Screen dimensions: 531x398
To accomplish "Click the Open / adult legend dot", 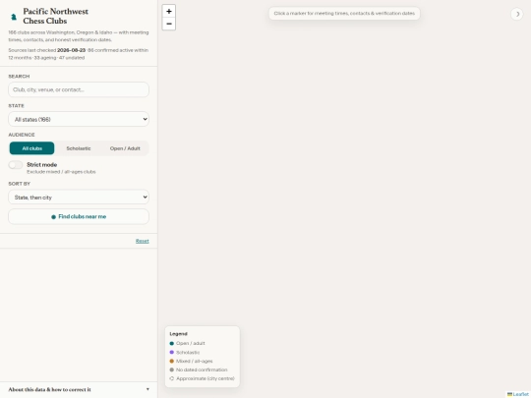I will [x=172, y=343].
